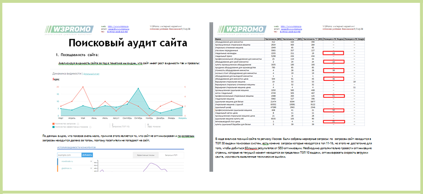The image size is (423, 194).
Task: Open the email link on left page header
Action: click(118, 29)
